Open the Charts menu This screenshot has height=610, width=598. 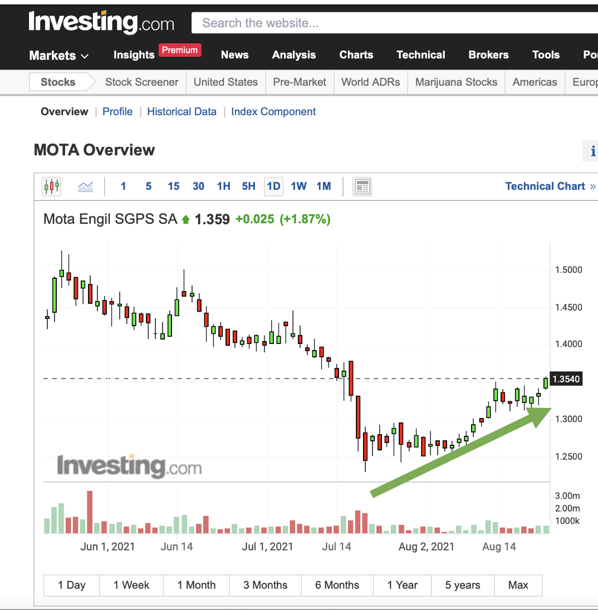point(356,55)
